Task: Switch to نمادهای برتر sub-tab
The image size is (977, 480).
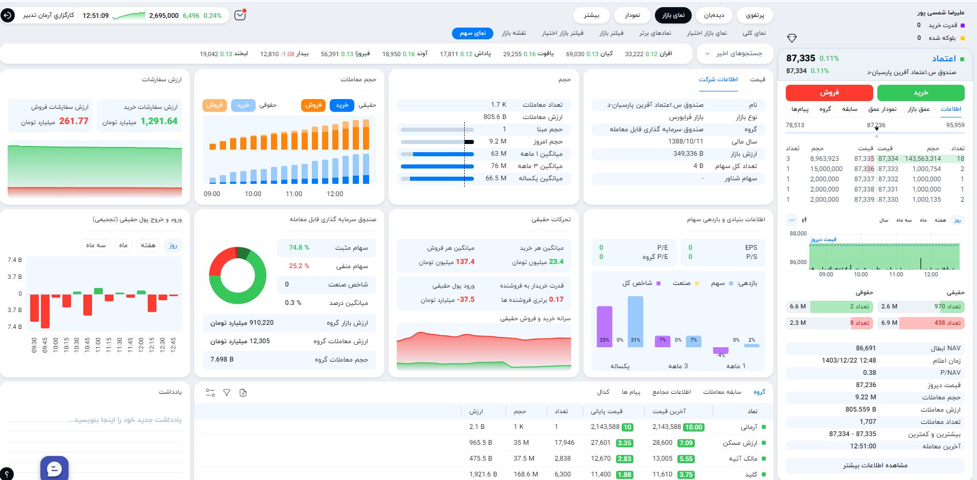Action: [655, 33]
